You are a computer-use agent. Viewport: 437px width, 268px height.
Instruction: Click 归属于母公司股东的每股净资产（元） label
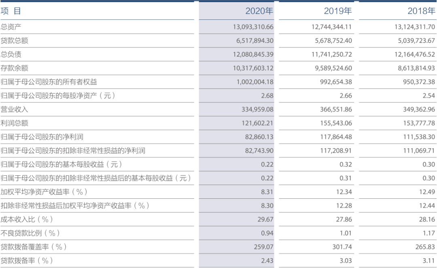(58, 96)
